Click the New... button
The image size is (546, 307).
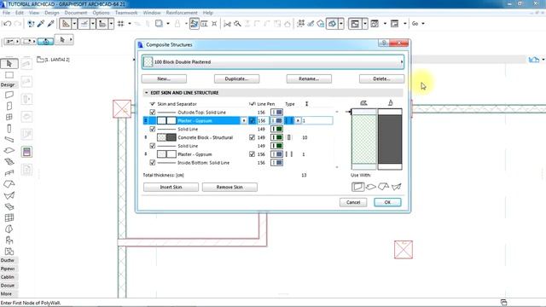[x=164, y=79]
